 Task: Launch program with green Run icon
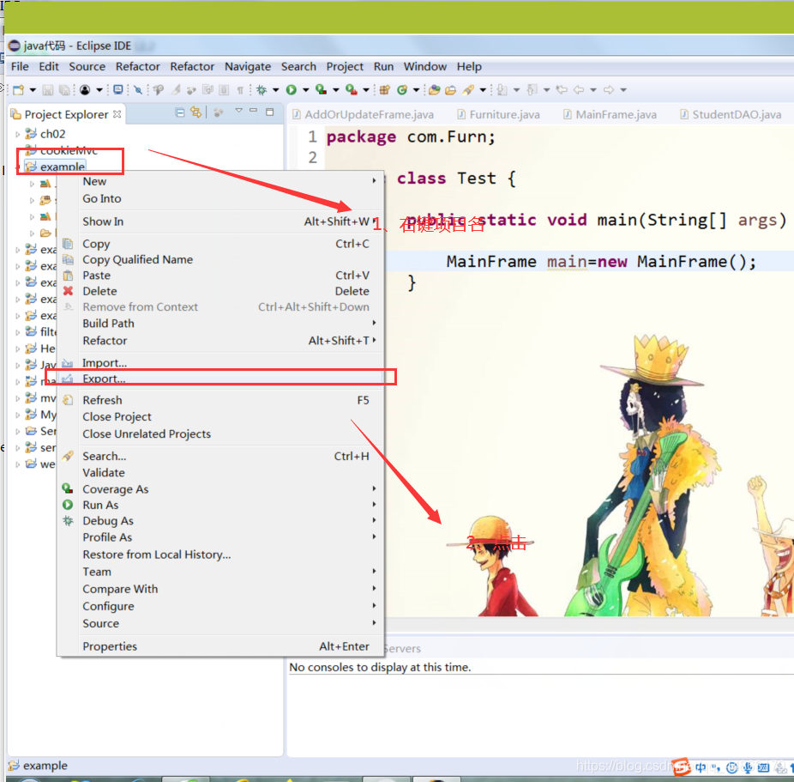click(292, 90)
